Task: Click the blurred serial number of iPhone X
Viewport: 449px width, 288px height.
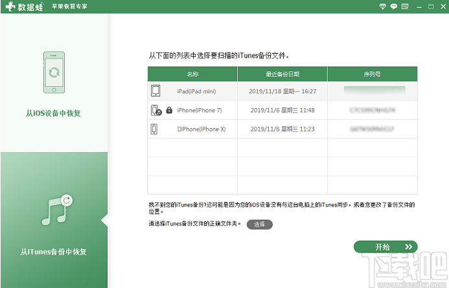Action: [x=373, y=129]
